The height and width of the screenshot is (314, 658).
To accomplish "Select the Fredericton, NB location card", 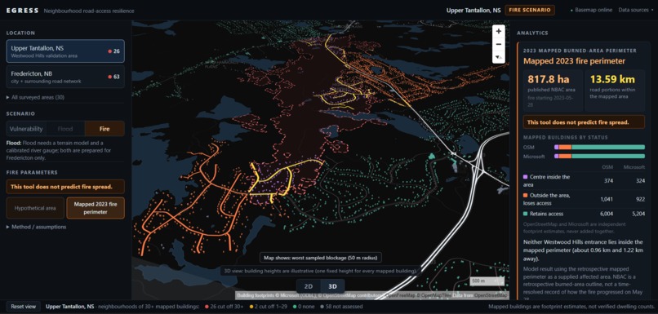I will click(x=65, y=77).
